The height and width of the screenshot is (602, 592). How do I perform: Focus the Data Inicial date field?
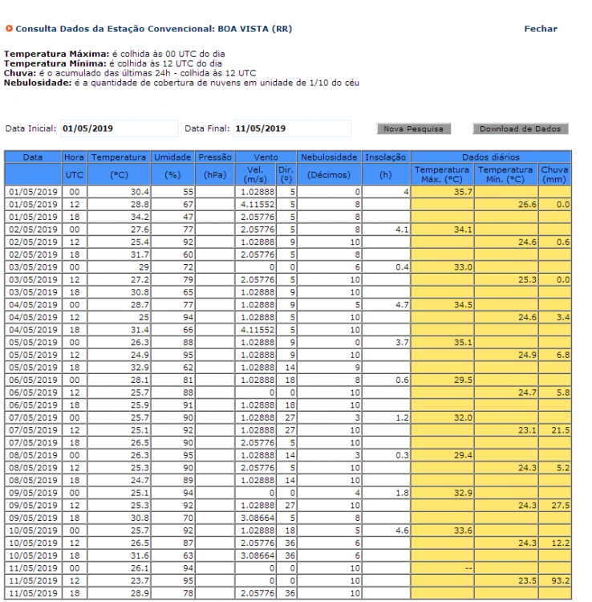[x=119, y=128]
